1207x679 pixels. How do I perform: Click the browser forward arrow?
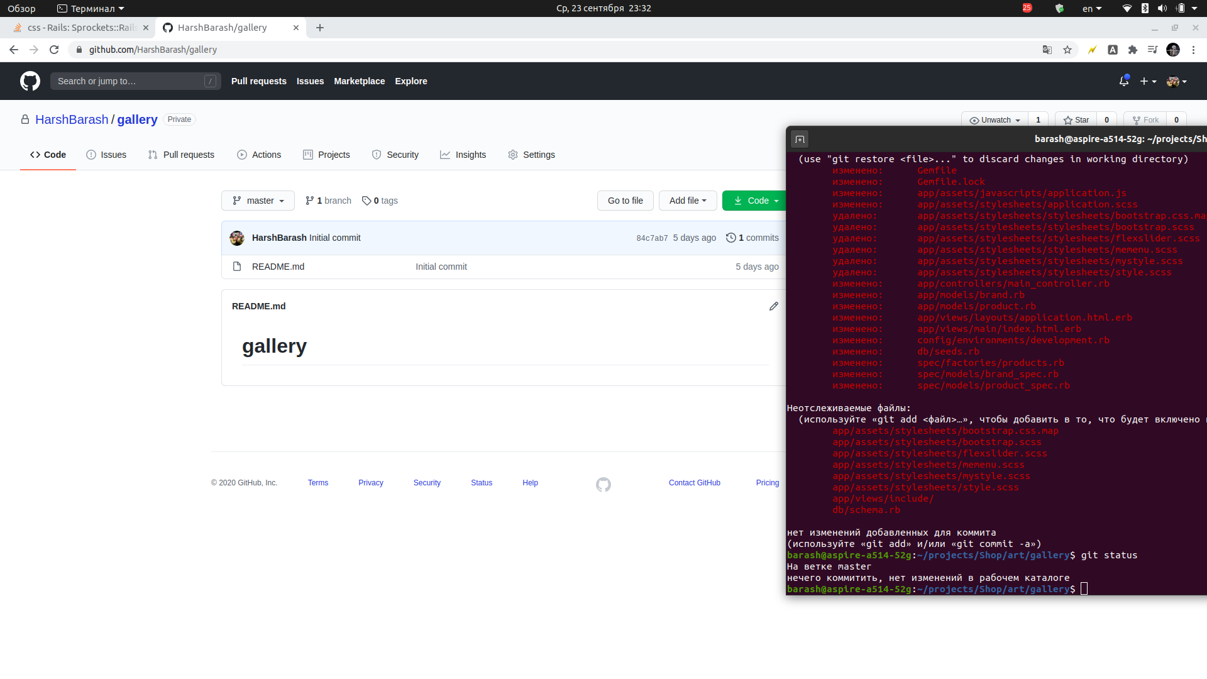click(x=34, y=50)
